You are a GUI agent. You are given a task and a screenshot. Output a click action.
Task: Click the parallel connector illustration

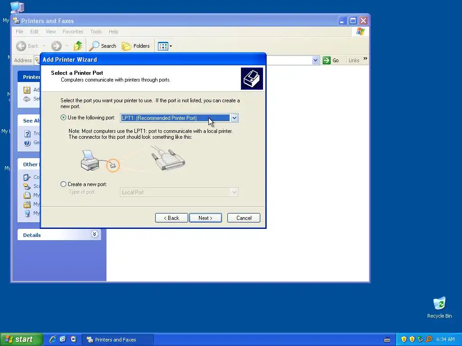point(168,159)
